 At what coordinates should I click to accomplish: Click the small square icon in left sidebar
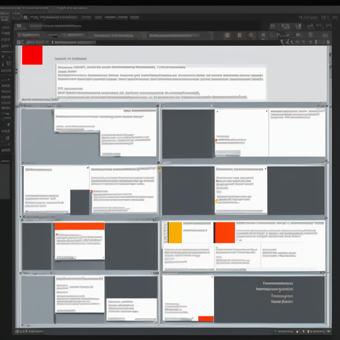coord(7,138)
